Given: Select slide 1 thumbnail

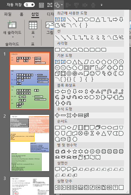Looking at the screenshot, I should [30, 81].
